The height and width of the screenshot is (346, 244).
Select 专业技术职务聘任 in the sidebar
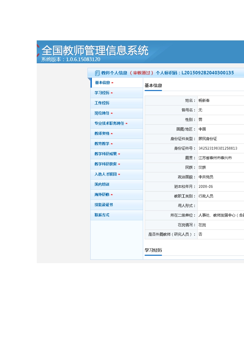109,123
